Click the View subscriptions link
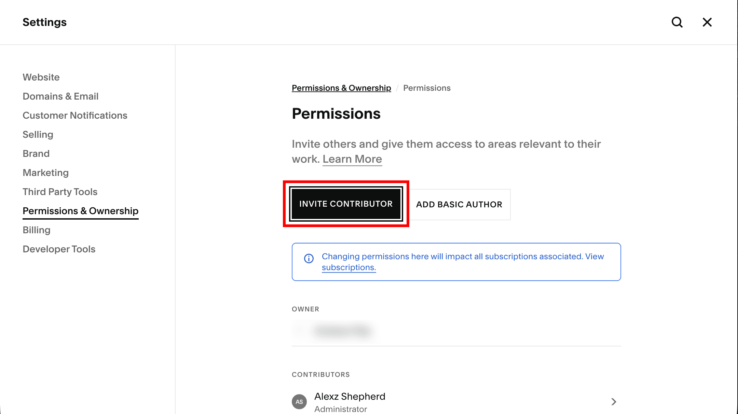The height and width of the screenshot is (414, 738). [348, 267]
